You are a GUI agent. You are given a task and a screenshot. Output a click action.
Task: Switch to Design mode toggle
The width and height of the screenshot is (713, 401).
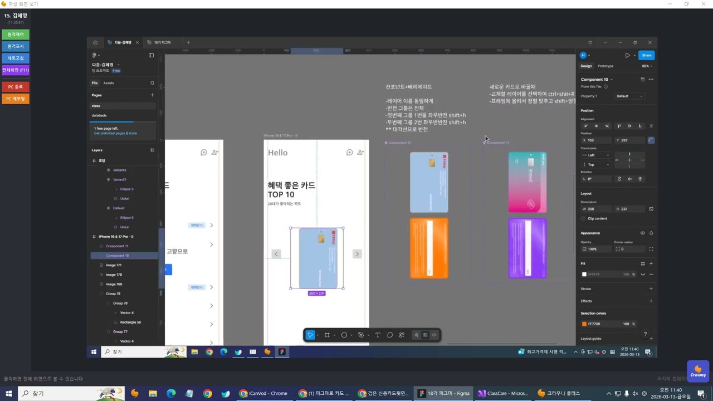[425, 335]
